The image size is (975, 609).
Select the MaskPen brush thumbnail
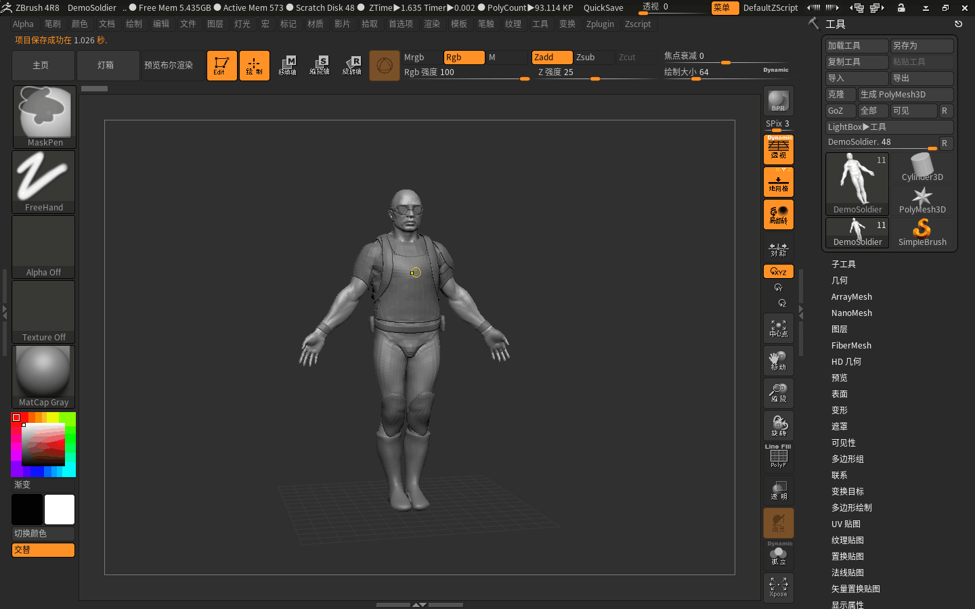43,114
